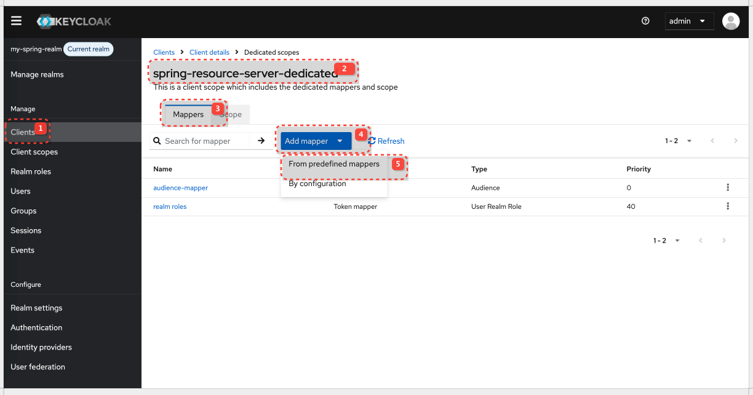Select From predefined mappers menu entry

tap(333, 163)
